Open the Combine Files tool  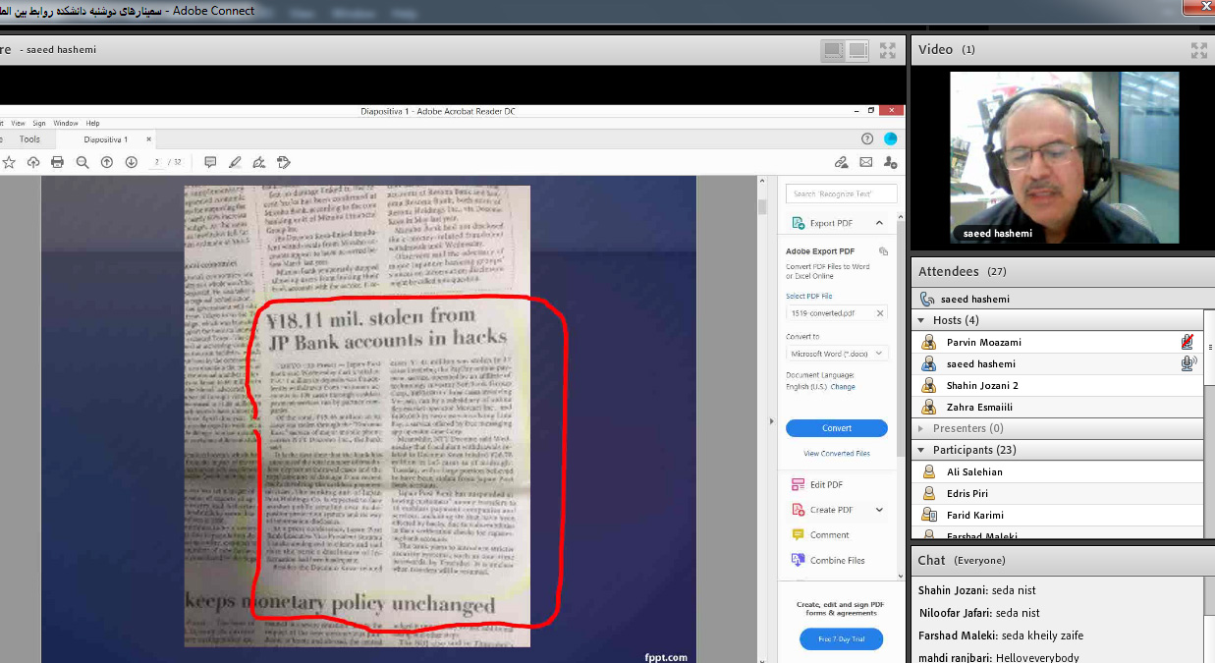point(828,561)
